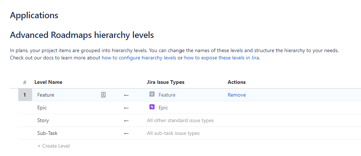Click the arrow in the Sub-Task row
The image size is (361, 156).
(126, 133)
